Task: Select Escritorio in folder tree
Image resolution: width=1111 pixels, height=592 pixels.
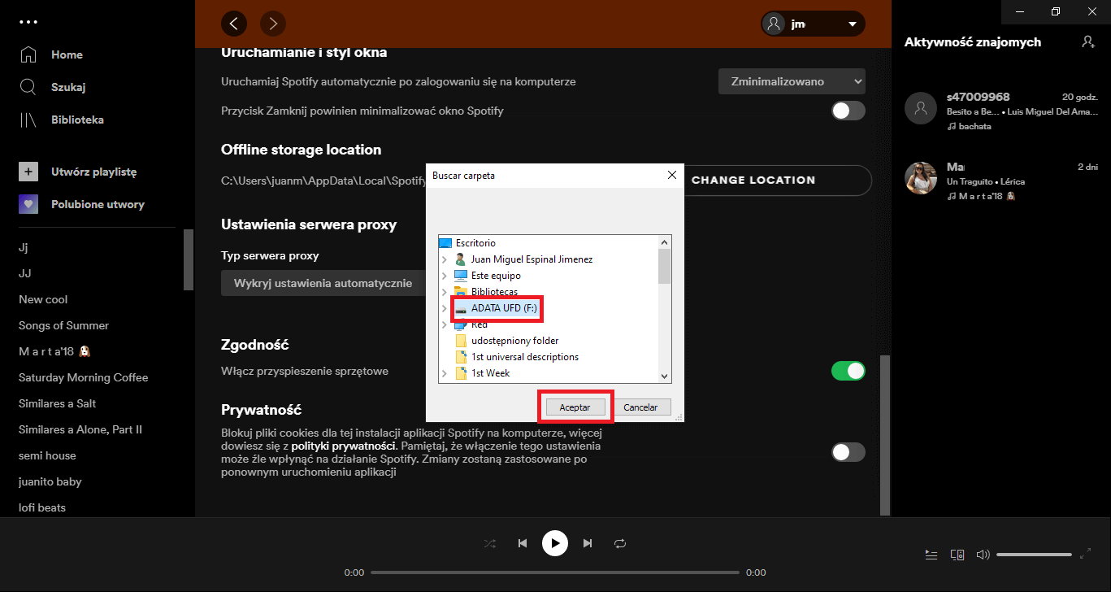Action: (x=475, y=243)
